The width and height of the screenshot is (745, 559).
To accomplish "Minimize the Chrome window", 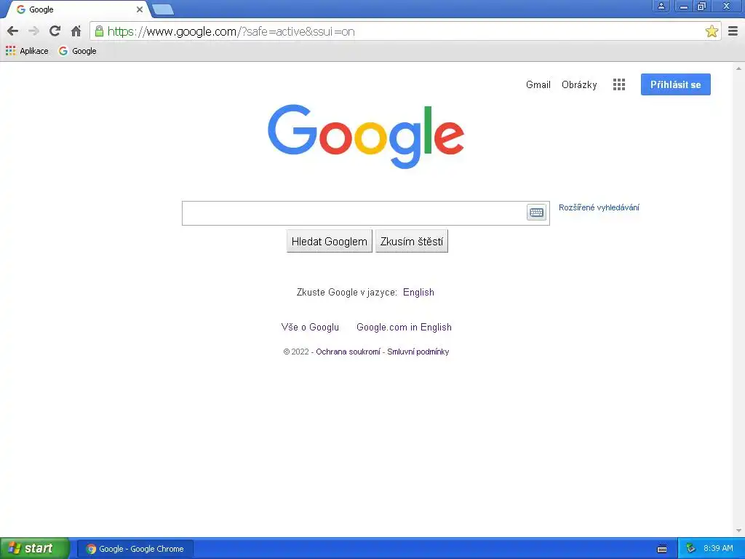I will tap(684, 6).
